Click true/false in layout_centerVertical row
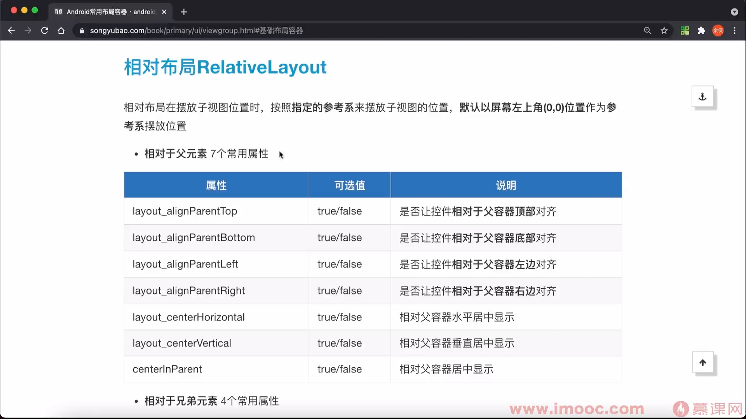This screenshot has width=746, height=419. [340, 343]
